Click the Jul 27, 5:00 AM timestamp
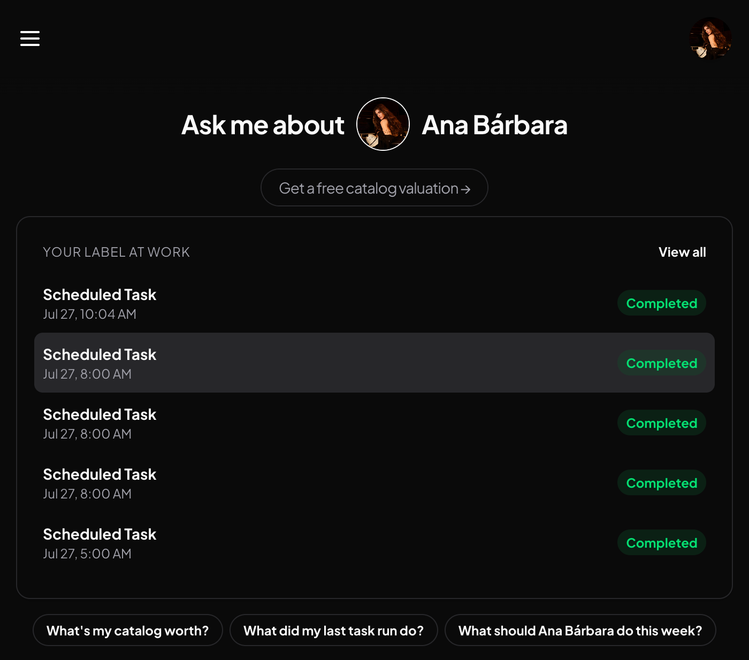 point(87,554)
